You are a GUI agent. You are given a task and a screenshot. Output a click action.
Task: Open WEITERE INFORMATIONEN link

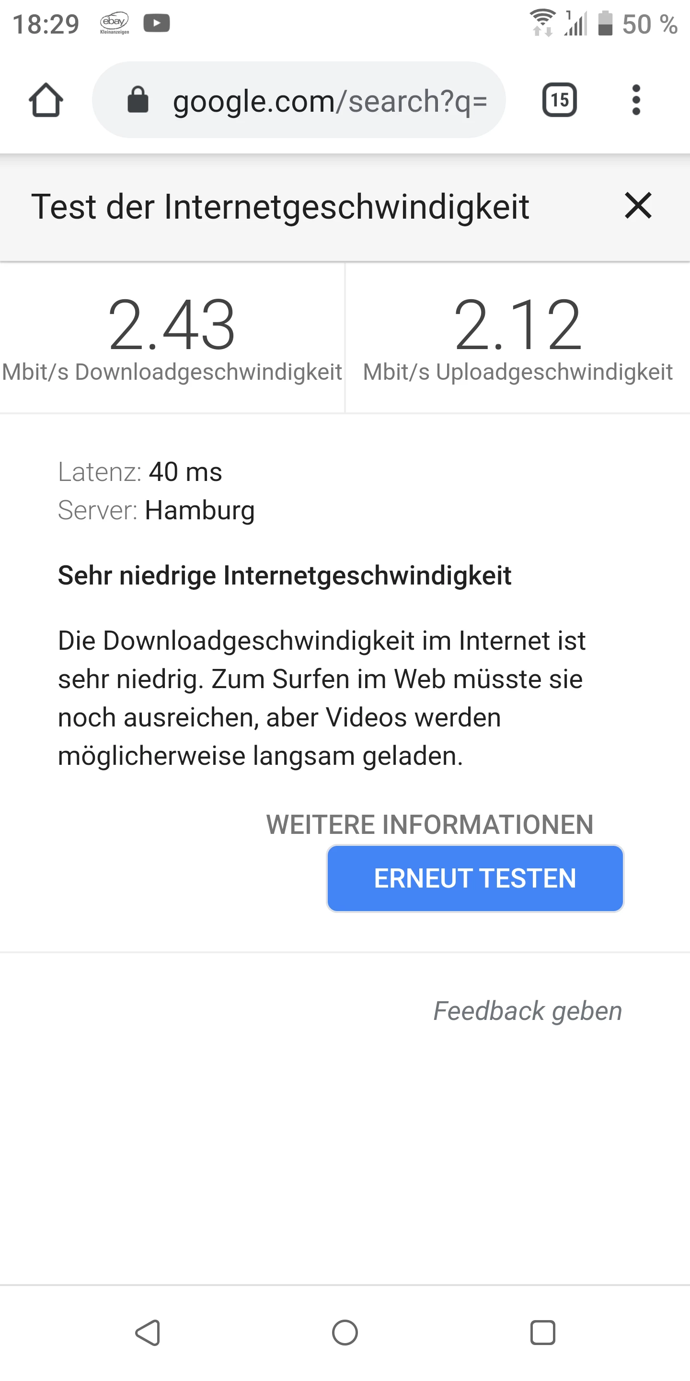click(430, 825)
